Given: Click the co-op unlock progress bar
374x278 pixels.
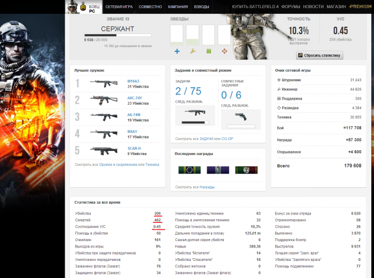Looking at the screenshot, I should [241, 127].
